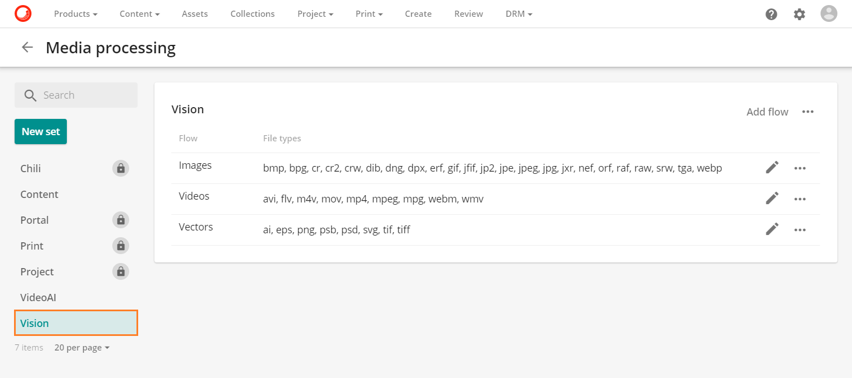852x378 pixels.
Task: Click the lock icon next to Chili
Action: pyautogui.click(x=120, y=168)
